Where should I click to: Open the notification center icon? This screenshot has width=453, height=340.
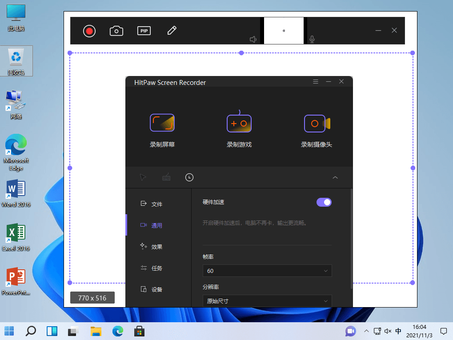444,331
